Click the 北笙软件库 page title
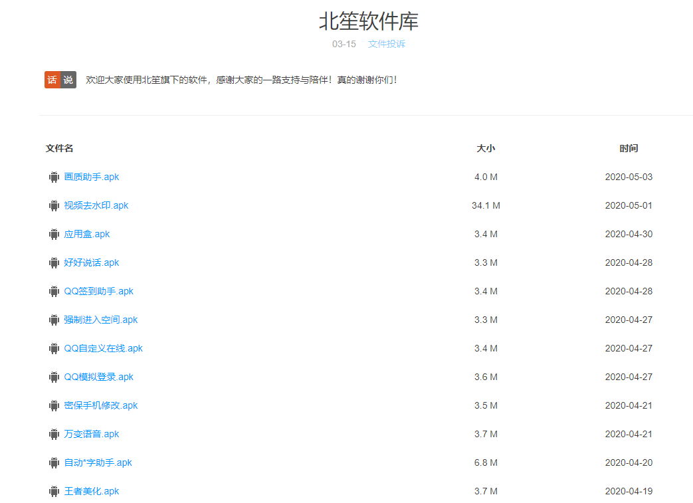693x503 pixels. [x=369, y=21]
